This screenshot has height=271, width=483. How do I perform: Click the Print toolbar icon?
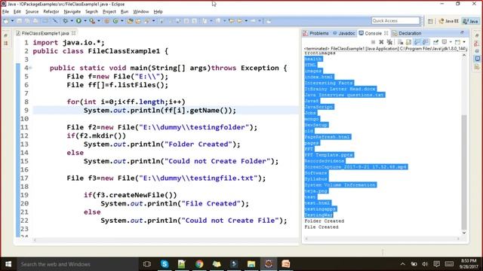[x=35, y=21]
